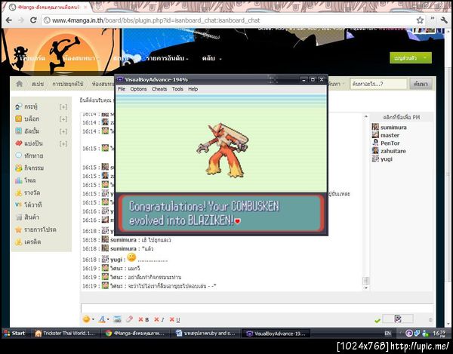Click the 4Manga browser tab
Viewport: 453px width, 354px height.
pyautogui.click(x=48, y=7)
